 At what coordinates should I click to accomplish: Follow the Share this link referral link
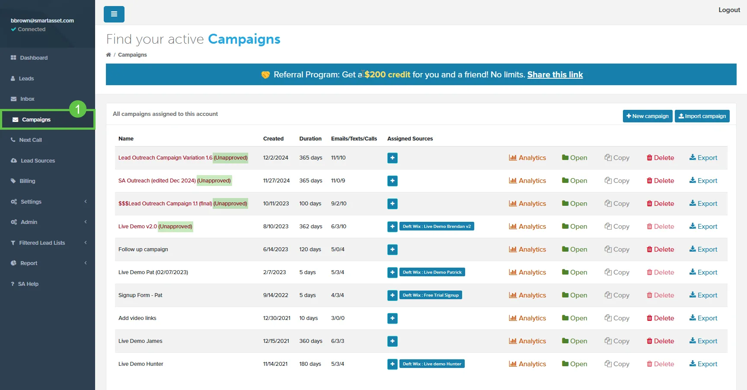click(x=555, y=75)
